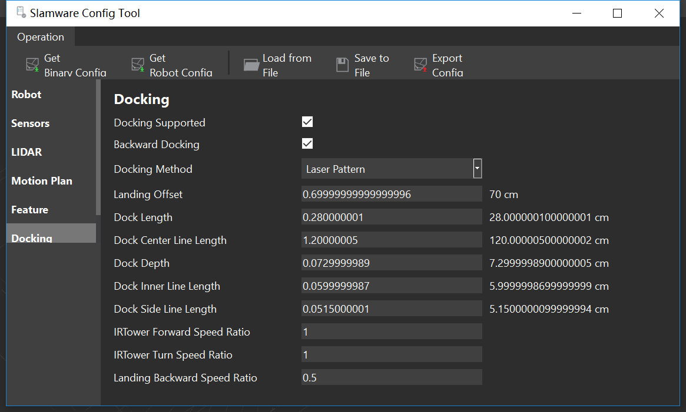Click the Get Binary Config label
686x412 pixels.
point(75,66)
